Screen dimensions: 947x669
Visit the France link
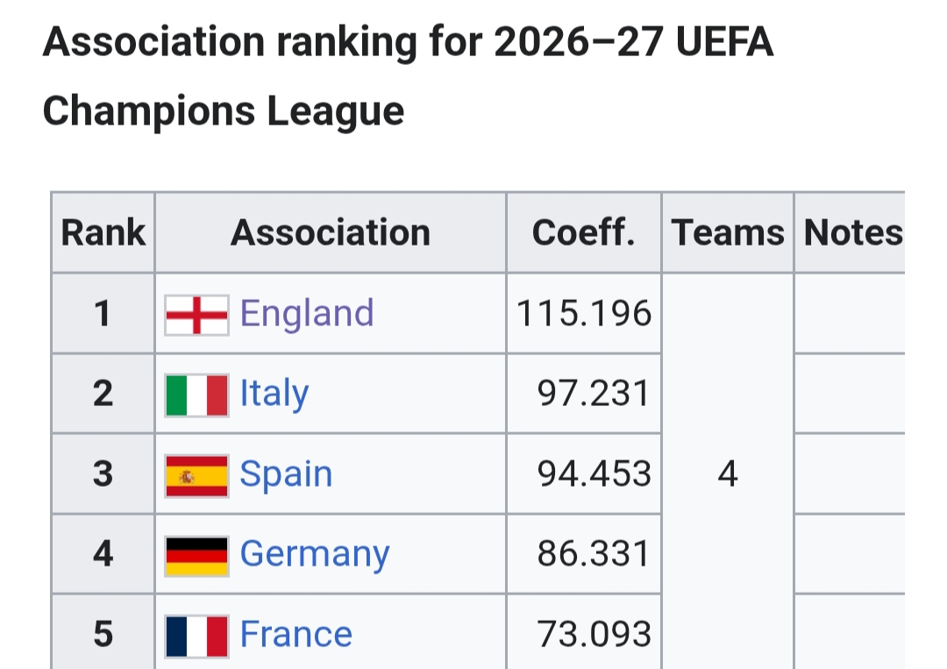[295, 635]
